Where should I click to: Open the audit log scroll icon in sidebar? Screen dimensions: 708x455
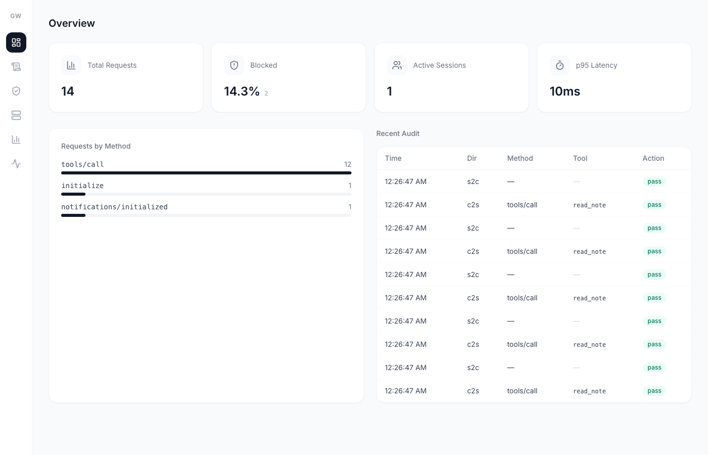click(x=16, y=67)
